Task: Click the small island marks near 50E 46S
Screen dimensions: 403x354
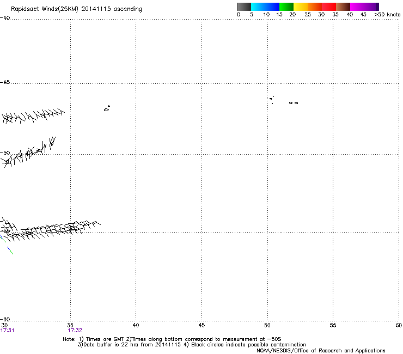Action: pos(271,100)
